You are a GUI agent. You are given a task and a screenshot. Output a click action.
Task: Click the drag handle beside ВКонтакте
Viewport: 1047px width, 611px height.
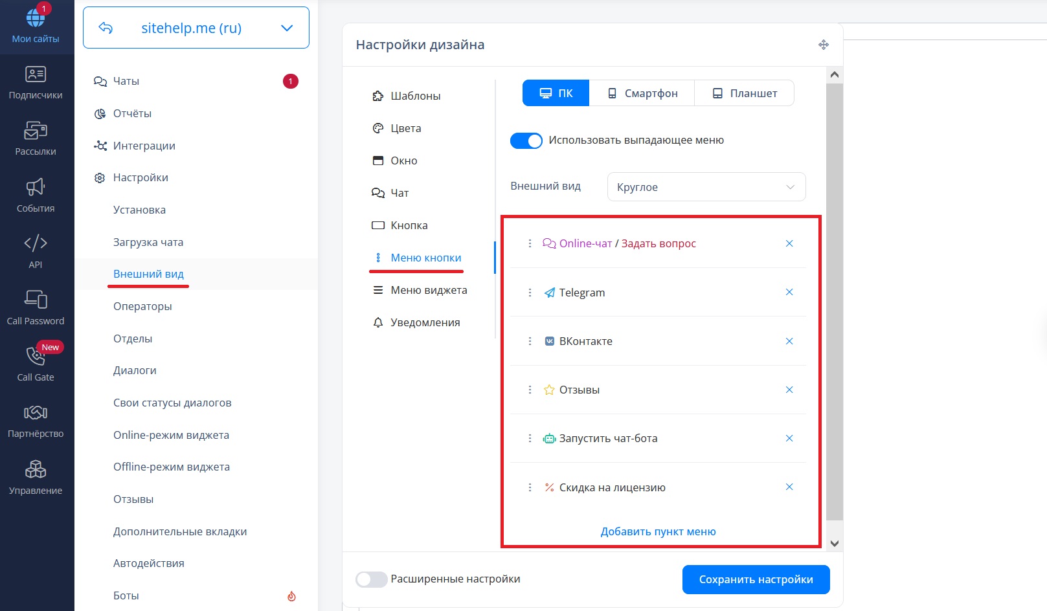click(x=530, y=341)
